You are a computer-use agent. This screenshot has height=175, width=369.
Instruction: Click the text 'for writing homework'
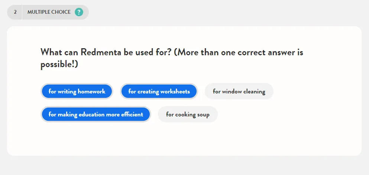coord(77,91)
